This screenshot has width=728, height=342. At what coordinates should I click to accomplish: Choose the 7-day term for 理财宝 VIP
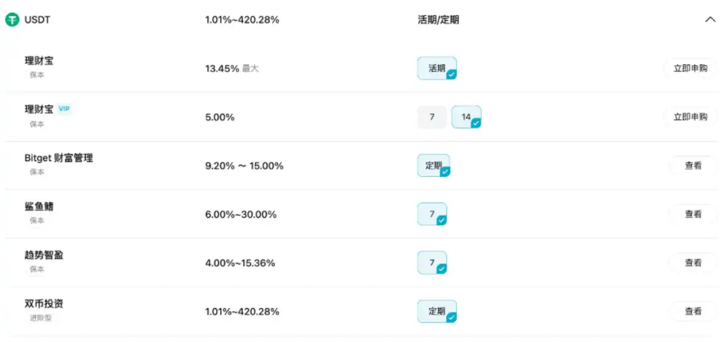click(432, 117)
